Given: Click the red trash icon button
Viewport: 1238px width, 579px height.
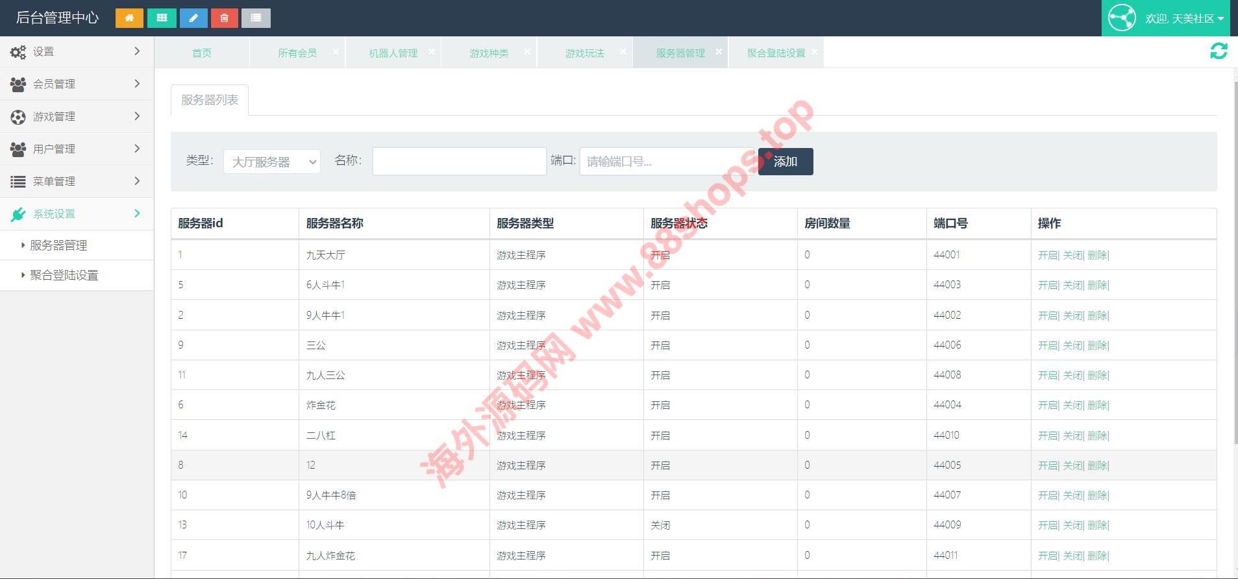Looking at the screenshot, I should [225, 18].
